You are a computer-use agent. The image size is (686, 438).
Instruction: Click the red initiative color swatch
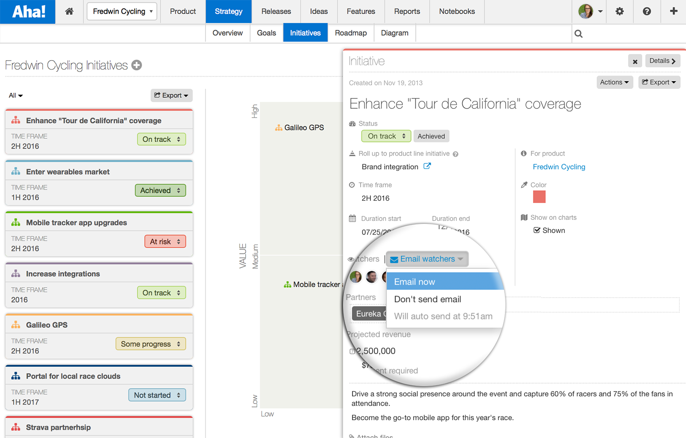click(x=539, y=196)
